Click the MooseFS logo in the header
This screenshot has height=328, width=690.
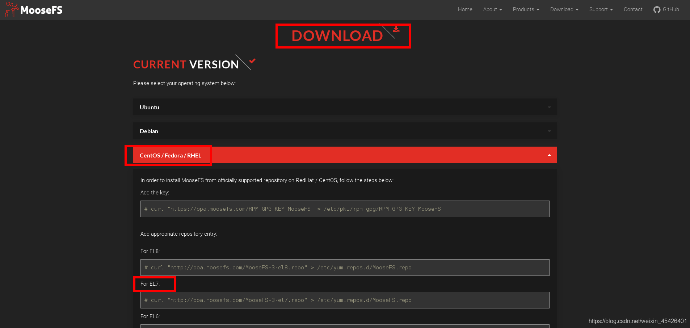tap(34, 10)
